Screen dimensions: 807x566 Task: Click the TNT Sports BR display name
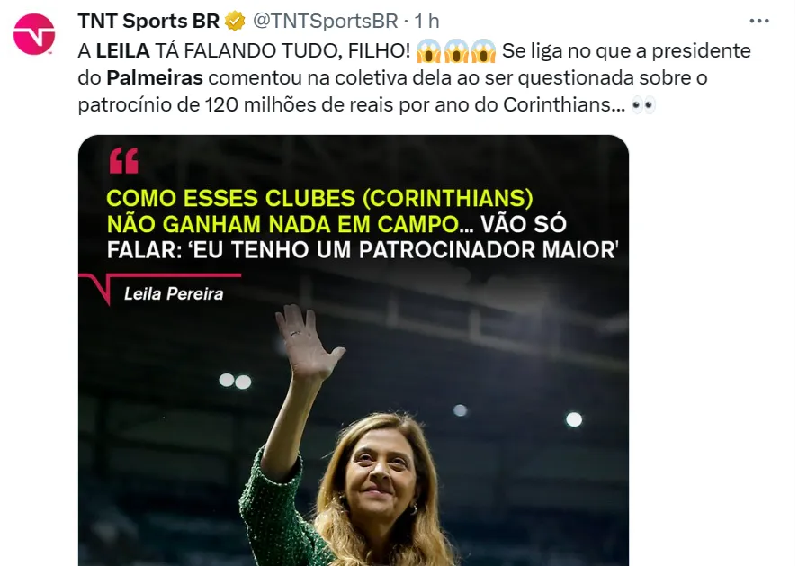(148, 21)
